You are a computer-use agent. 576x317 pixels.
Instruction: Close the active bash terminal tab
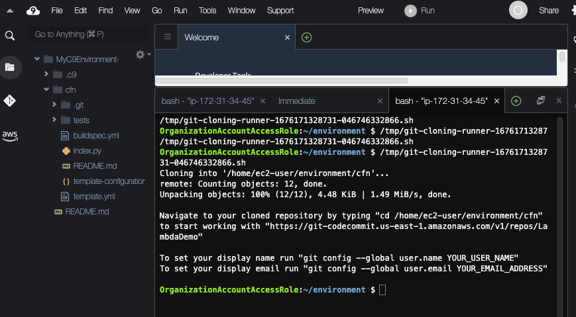(496, 101)
